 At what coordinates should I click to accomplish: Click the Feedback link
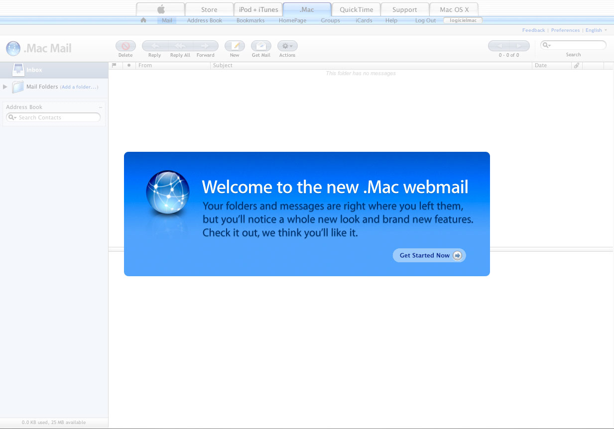pos(533,30)
